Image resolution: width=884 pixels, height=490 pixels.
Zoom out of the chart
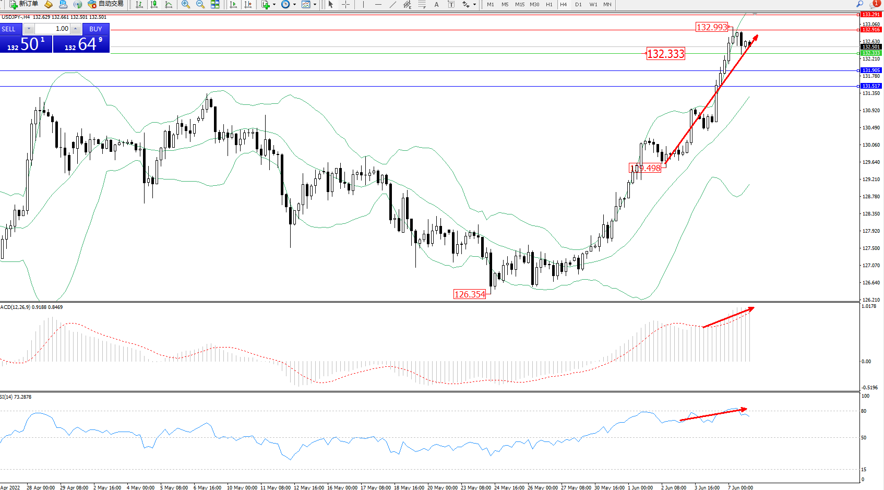(200, 4)
